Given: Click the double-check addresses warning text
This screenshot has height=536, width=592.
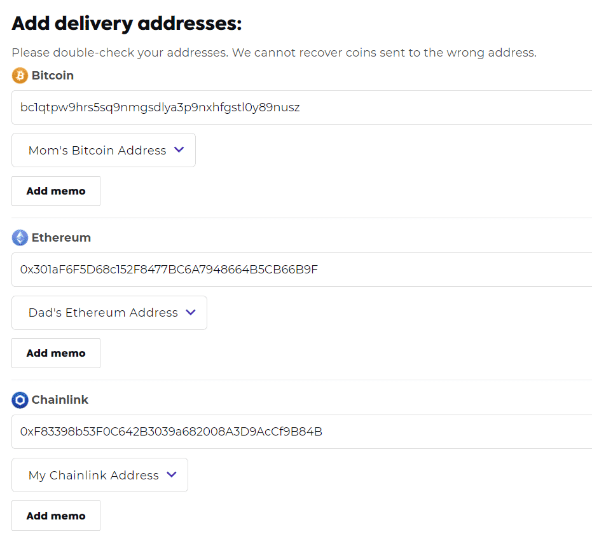Looking at the screenshot, I should pos(274,53).
